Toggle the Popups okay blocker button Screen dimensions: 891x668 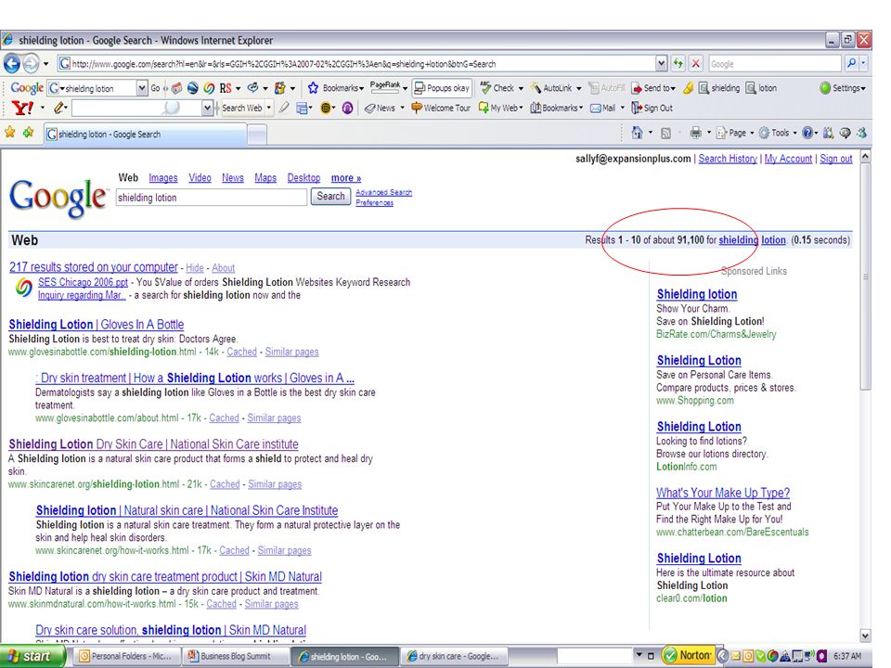pyautogui.click(x=442, y=88)
